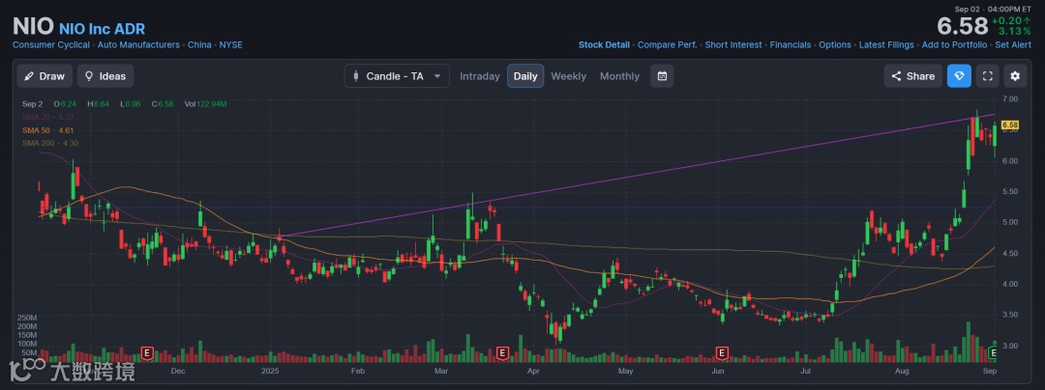This screenshot has height=390, width=1045.
Task: Switch to Monthly timeframe
Action: coord(619,75)
